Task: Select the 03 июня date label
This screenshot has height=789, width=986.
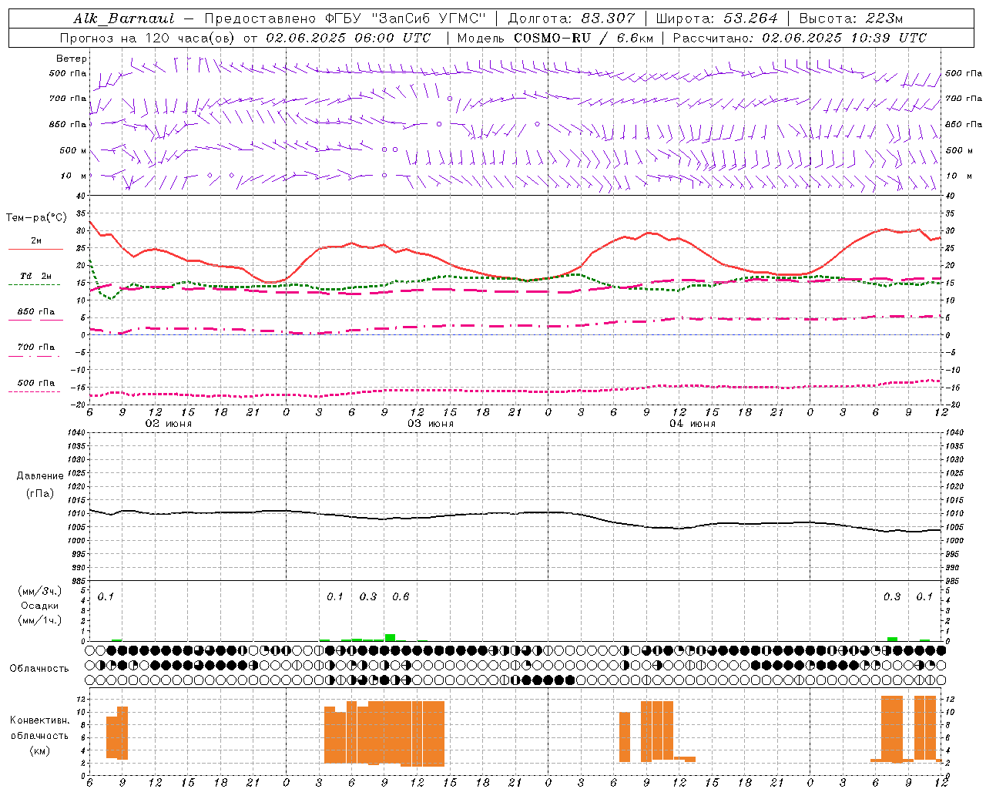Action: (431, 424)
